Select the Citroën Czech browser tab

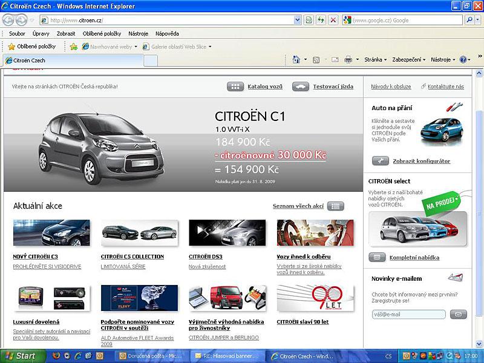tap(73, 60)
